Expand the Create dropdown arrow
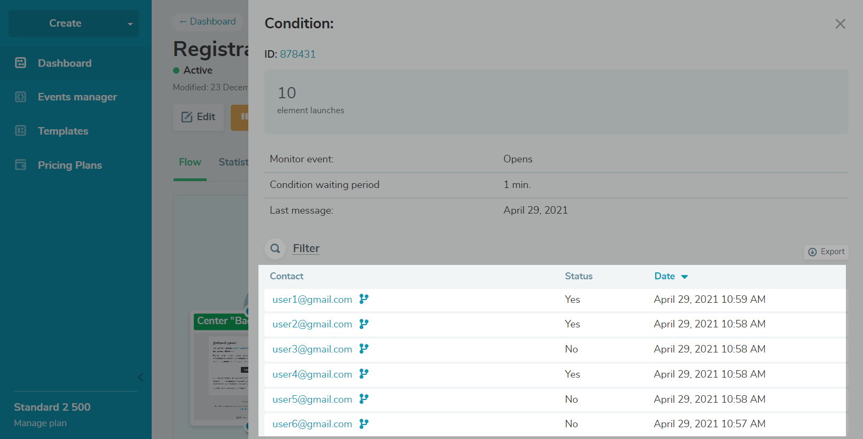The height and width of the screenshot is (439, 863). click(x=130, y=23)
